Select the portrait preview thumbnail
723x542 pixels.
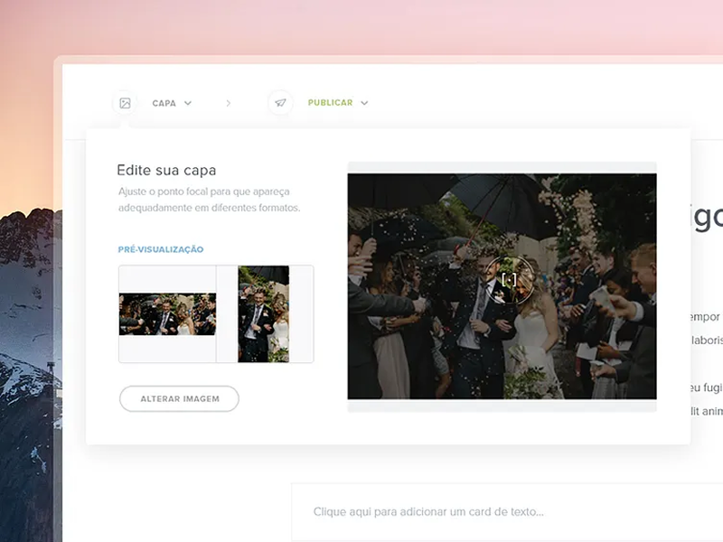264,313
